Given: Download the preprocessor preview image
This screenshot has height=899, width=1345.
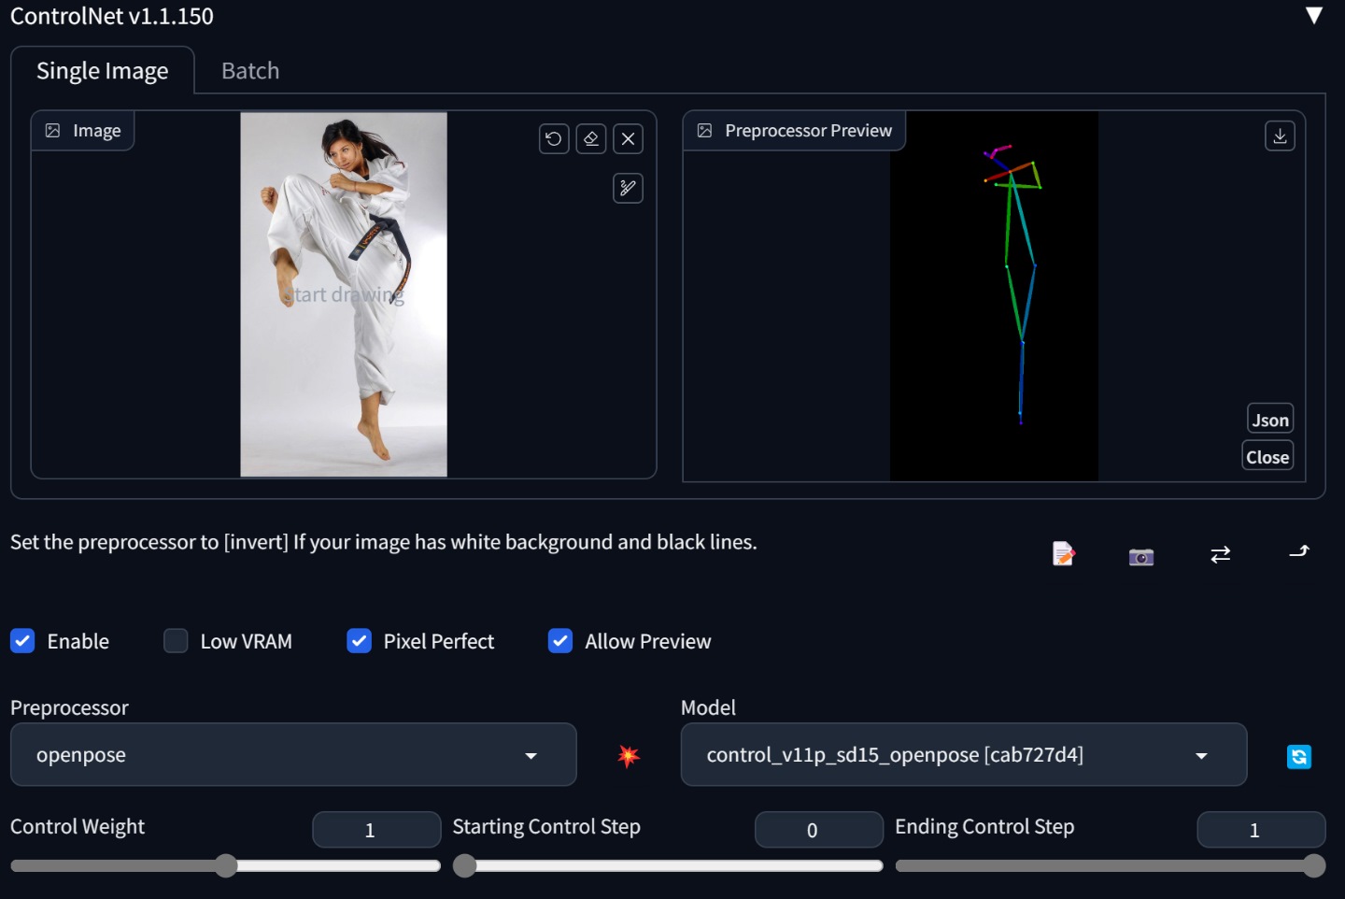Looking at the screenshot, I should (1280, 136).
